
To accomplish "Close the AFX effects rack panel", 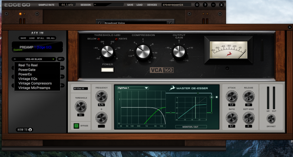I will [x=290, y=27].
